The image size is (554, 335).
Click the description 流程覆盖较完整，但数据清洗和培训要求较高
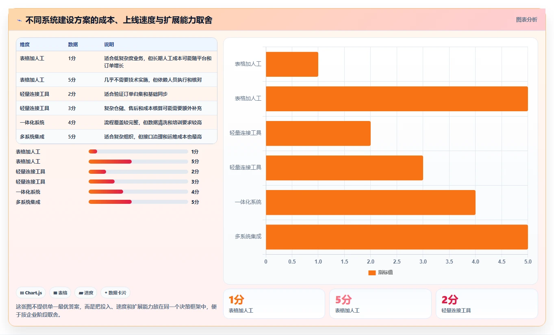[x=153, y=122]
